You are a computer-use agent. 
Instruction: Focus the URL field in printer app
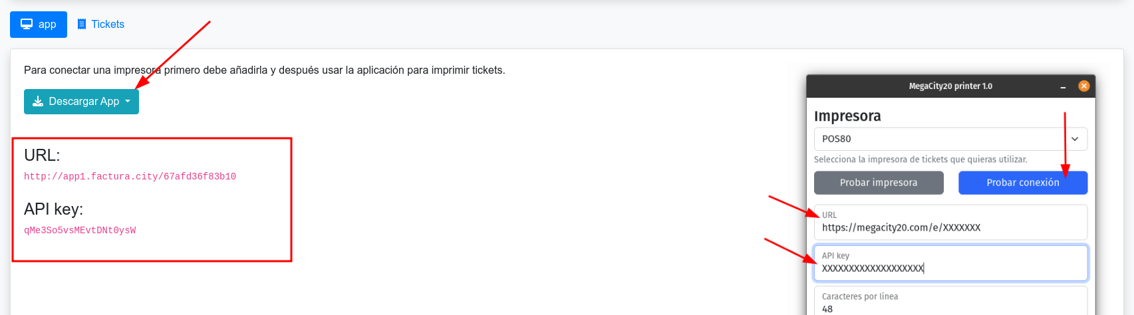click(x=950, y=227)
